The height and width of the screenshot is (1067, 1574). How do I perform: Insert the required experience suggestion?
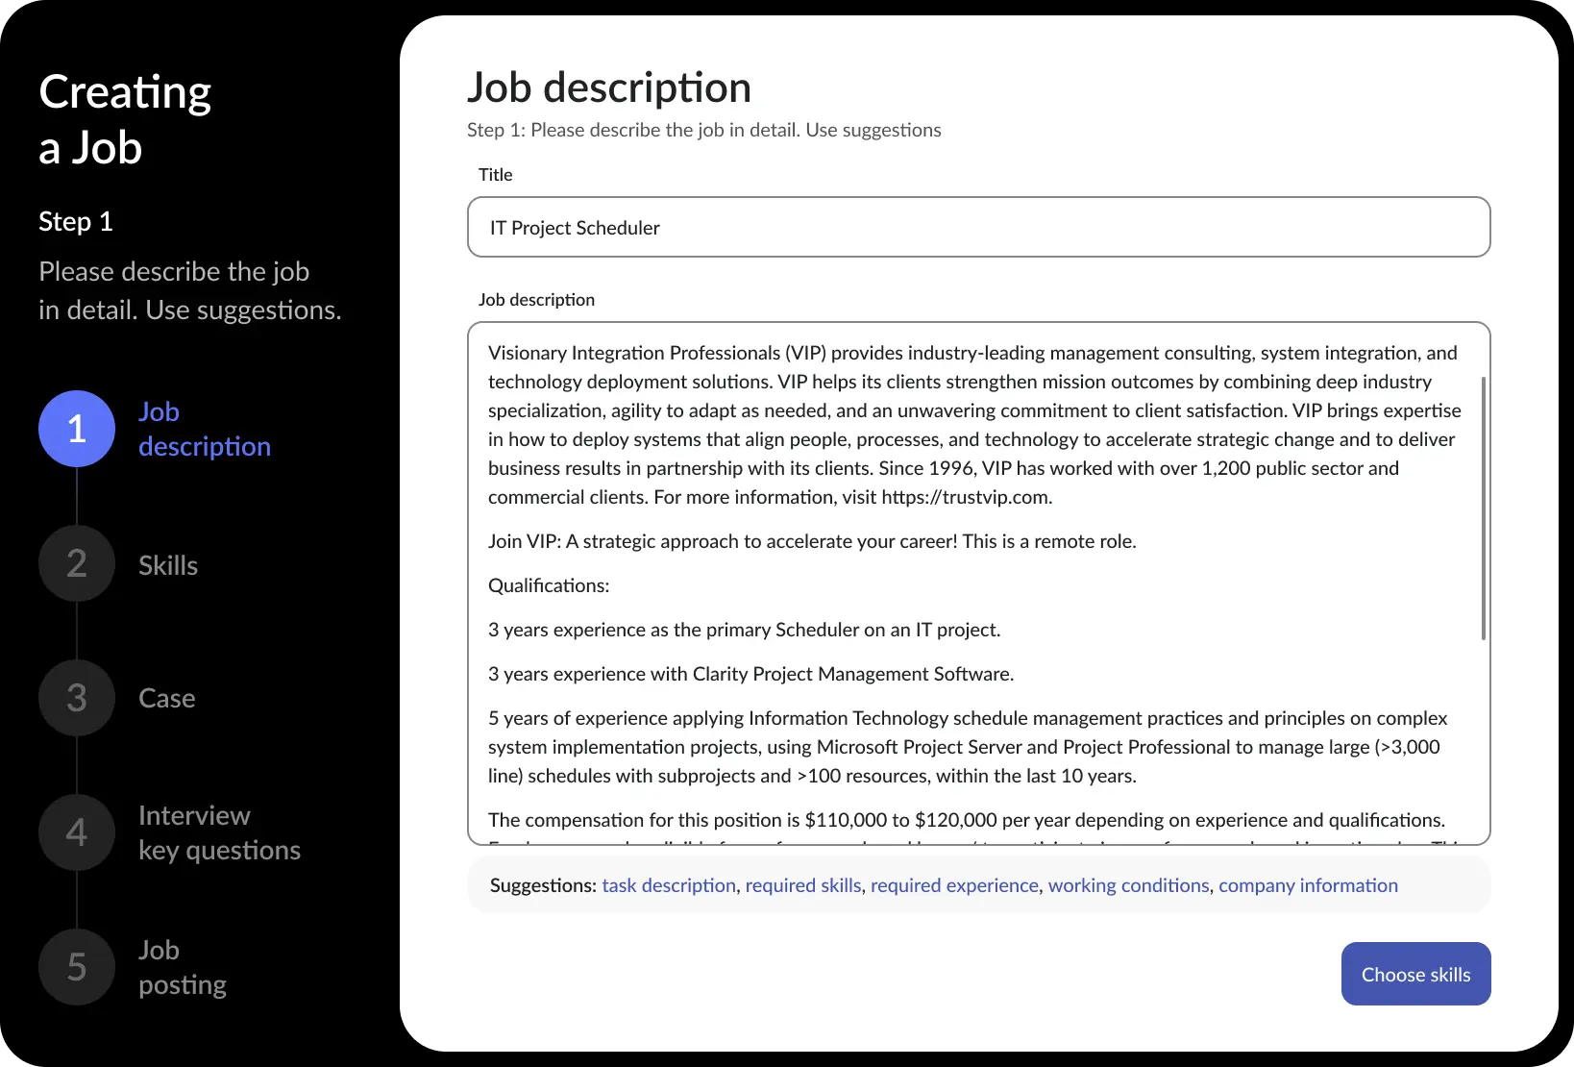pyautogui.click(x=953, y=885)
